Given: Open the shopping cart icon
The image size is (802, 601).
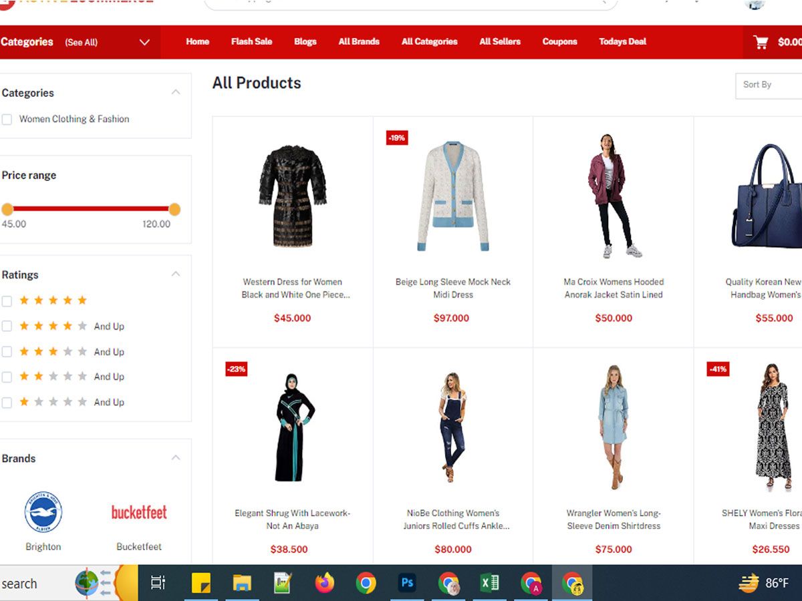Looking at the screenshot, I should tap(761, 42).
